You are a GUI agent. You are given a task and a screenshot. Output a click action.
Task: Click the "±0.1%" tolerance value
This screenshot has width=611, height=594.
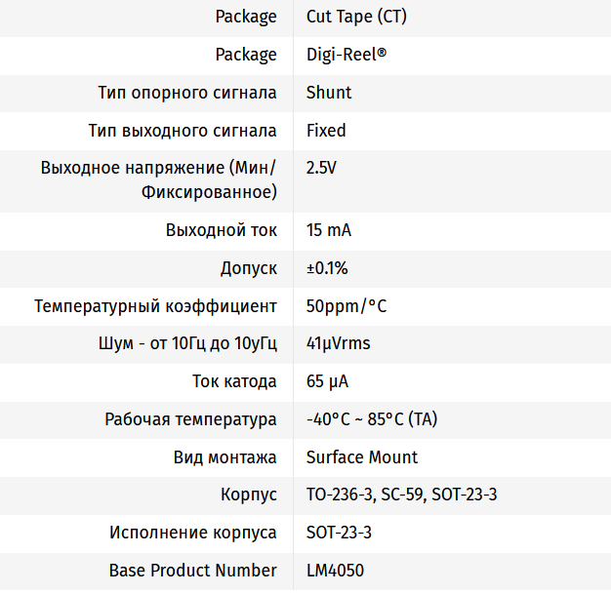327,268
